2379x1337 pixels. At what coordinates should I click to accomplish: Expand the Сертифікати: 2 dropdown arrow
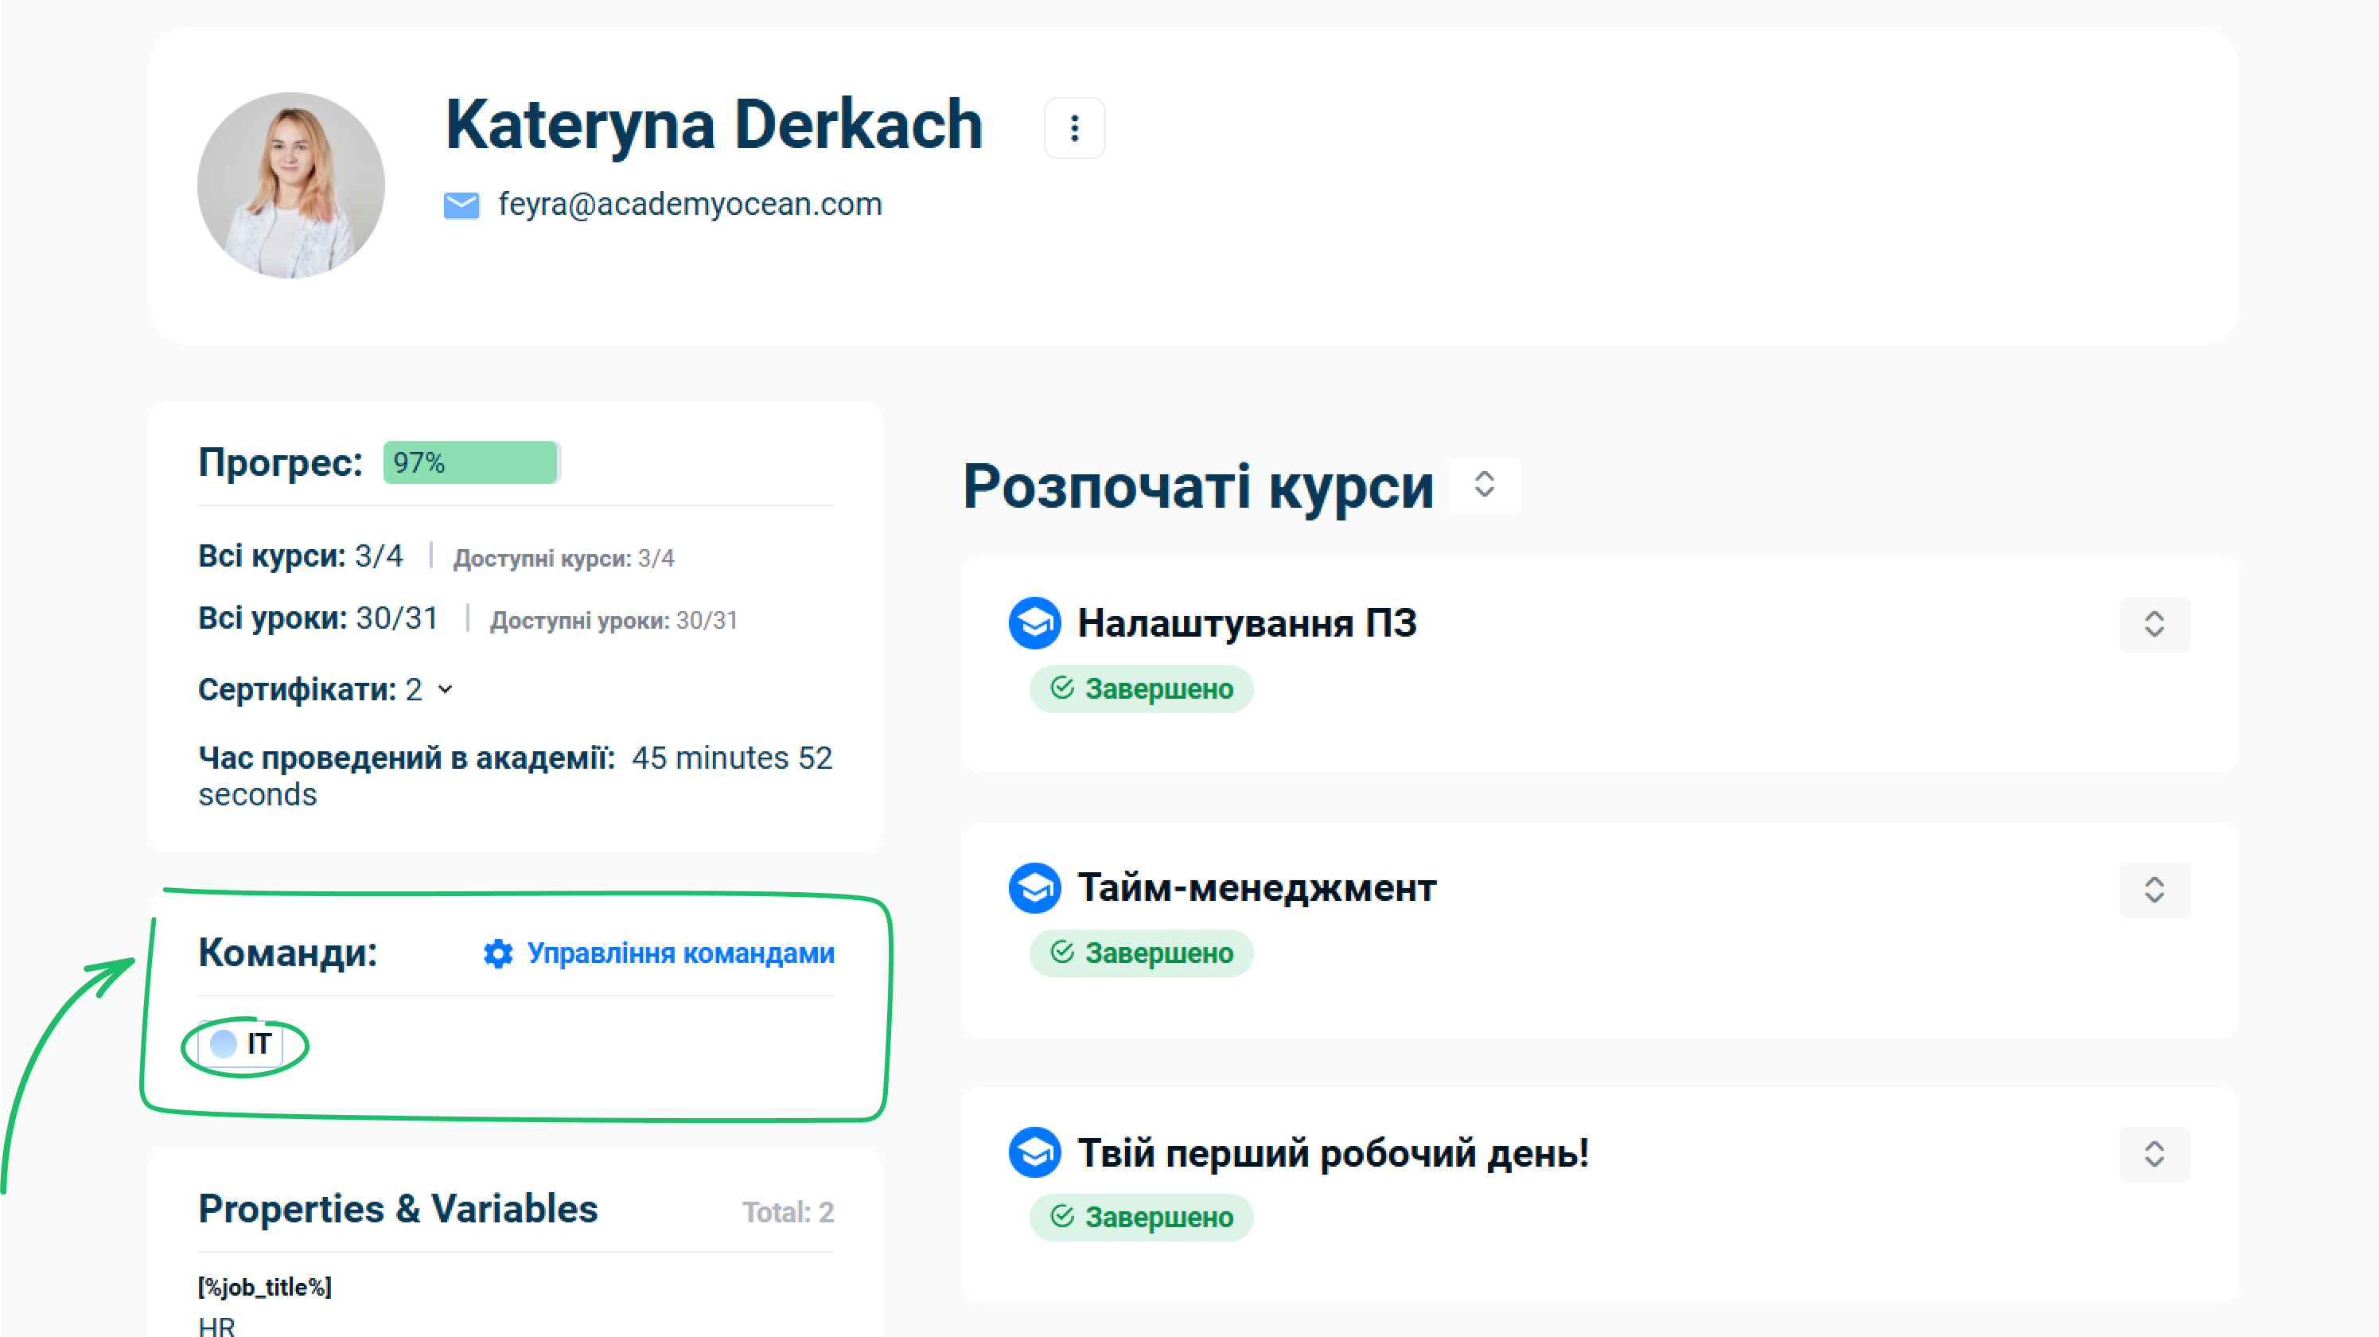(x=445, y=689)
